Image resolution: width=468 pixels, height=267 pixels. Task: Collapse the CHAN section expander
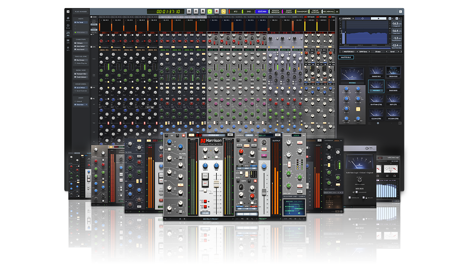point(91,17)
